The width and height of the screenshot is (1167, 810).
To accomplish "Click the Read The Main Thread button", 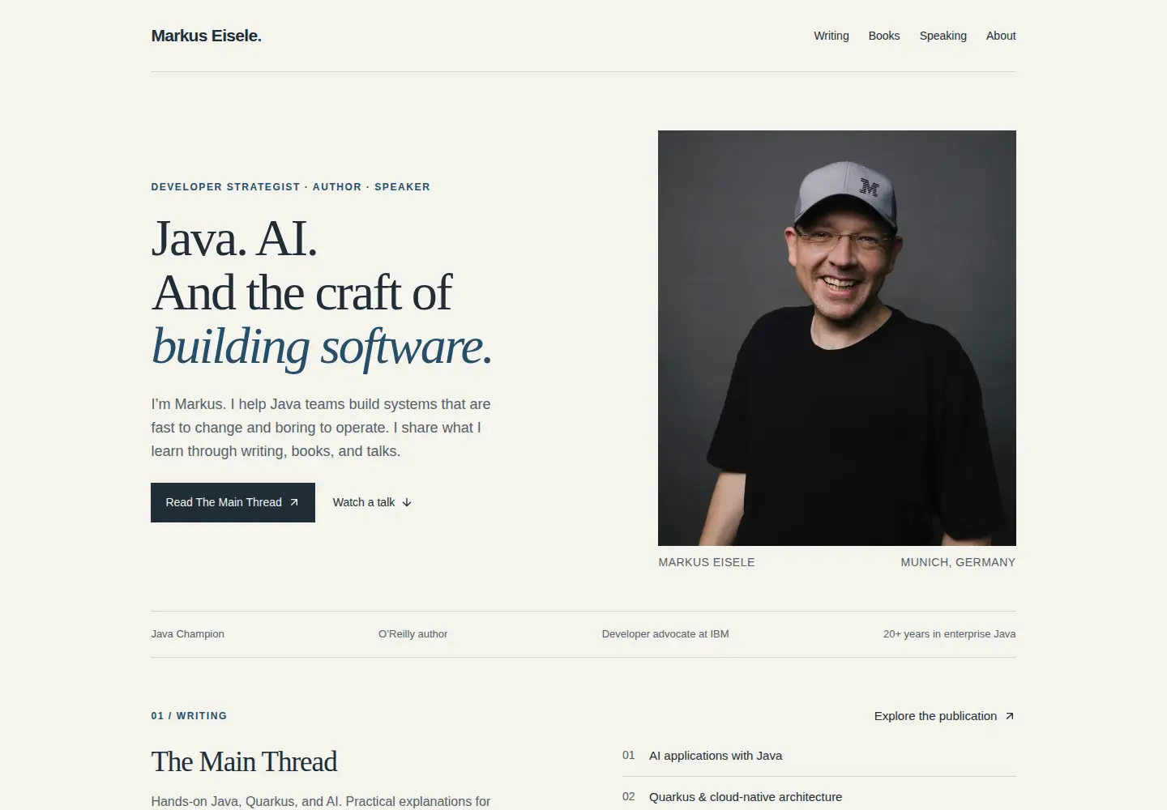I will pyautogui.click(x=233, y=502).
